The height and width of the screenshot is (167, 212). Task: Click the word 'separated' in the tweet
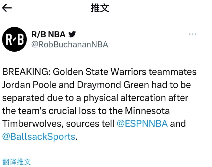pos(23,98)
